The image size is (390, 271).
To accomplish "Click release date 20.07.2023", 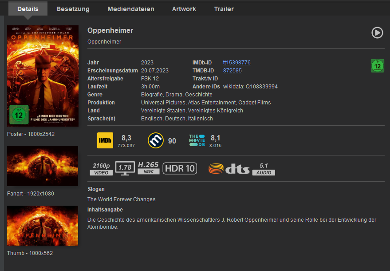I will coord(155,71).
